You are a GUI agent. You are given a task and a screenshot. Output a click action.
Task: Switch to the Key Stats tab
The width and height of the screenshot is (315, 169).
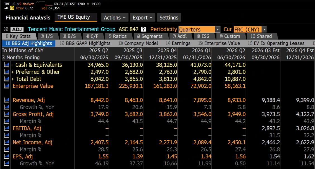(x=20, y=36)
